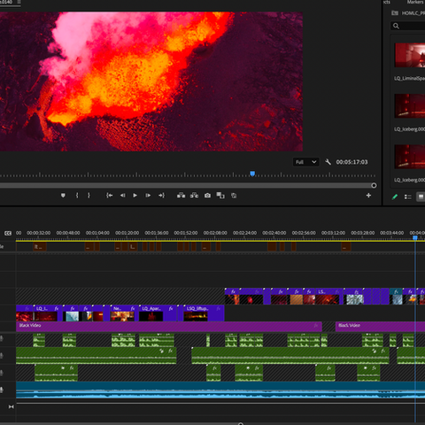Select the first LQ_Iceberg clip thumbnail
Viewport: 425px width, 425px height.
[410, 105]
